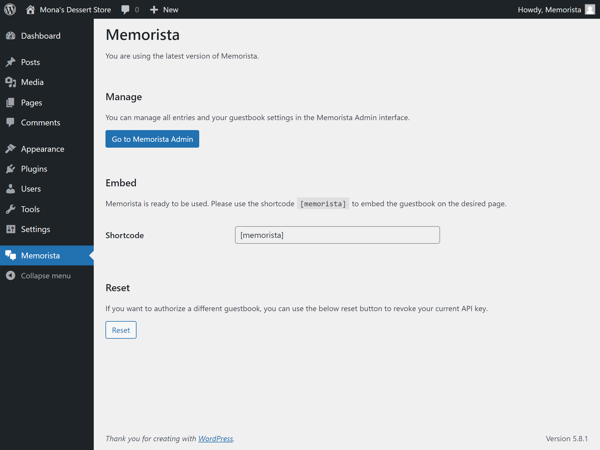Click the Settings sidebar item
Image resolution: width=600 pixels, height=450 pixels.
click(x=35, y=229)
